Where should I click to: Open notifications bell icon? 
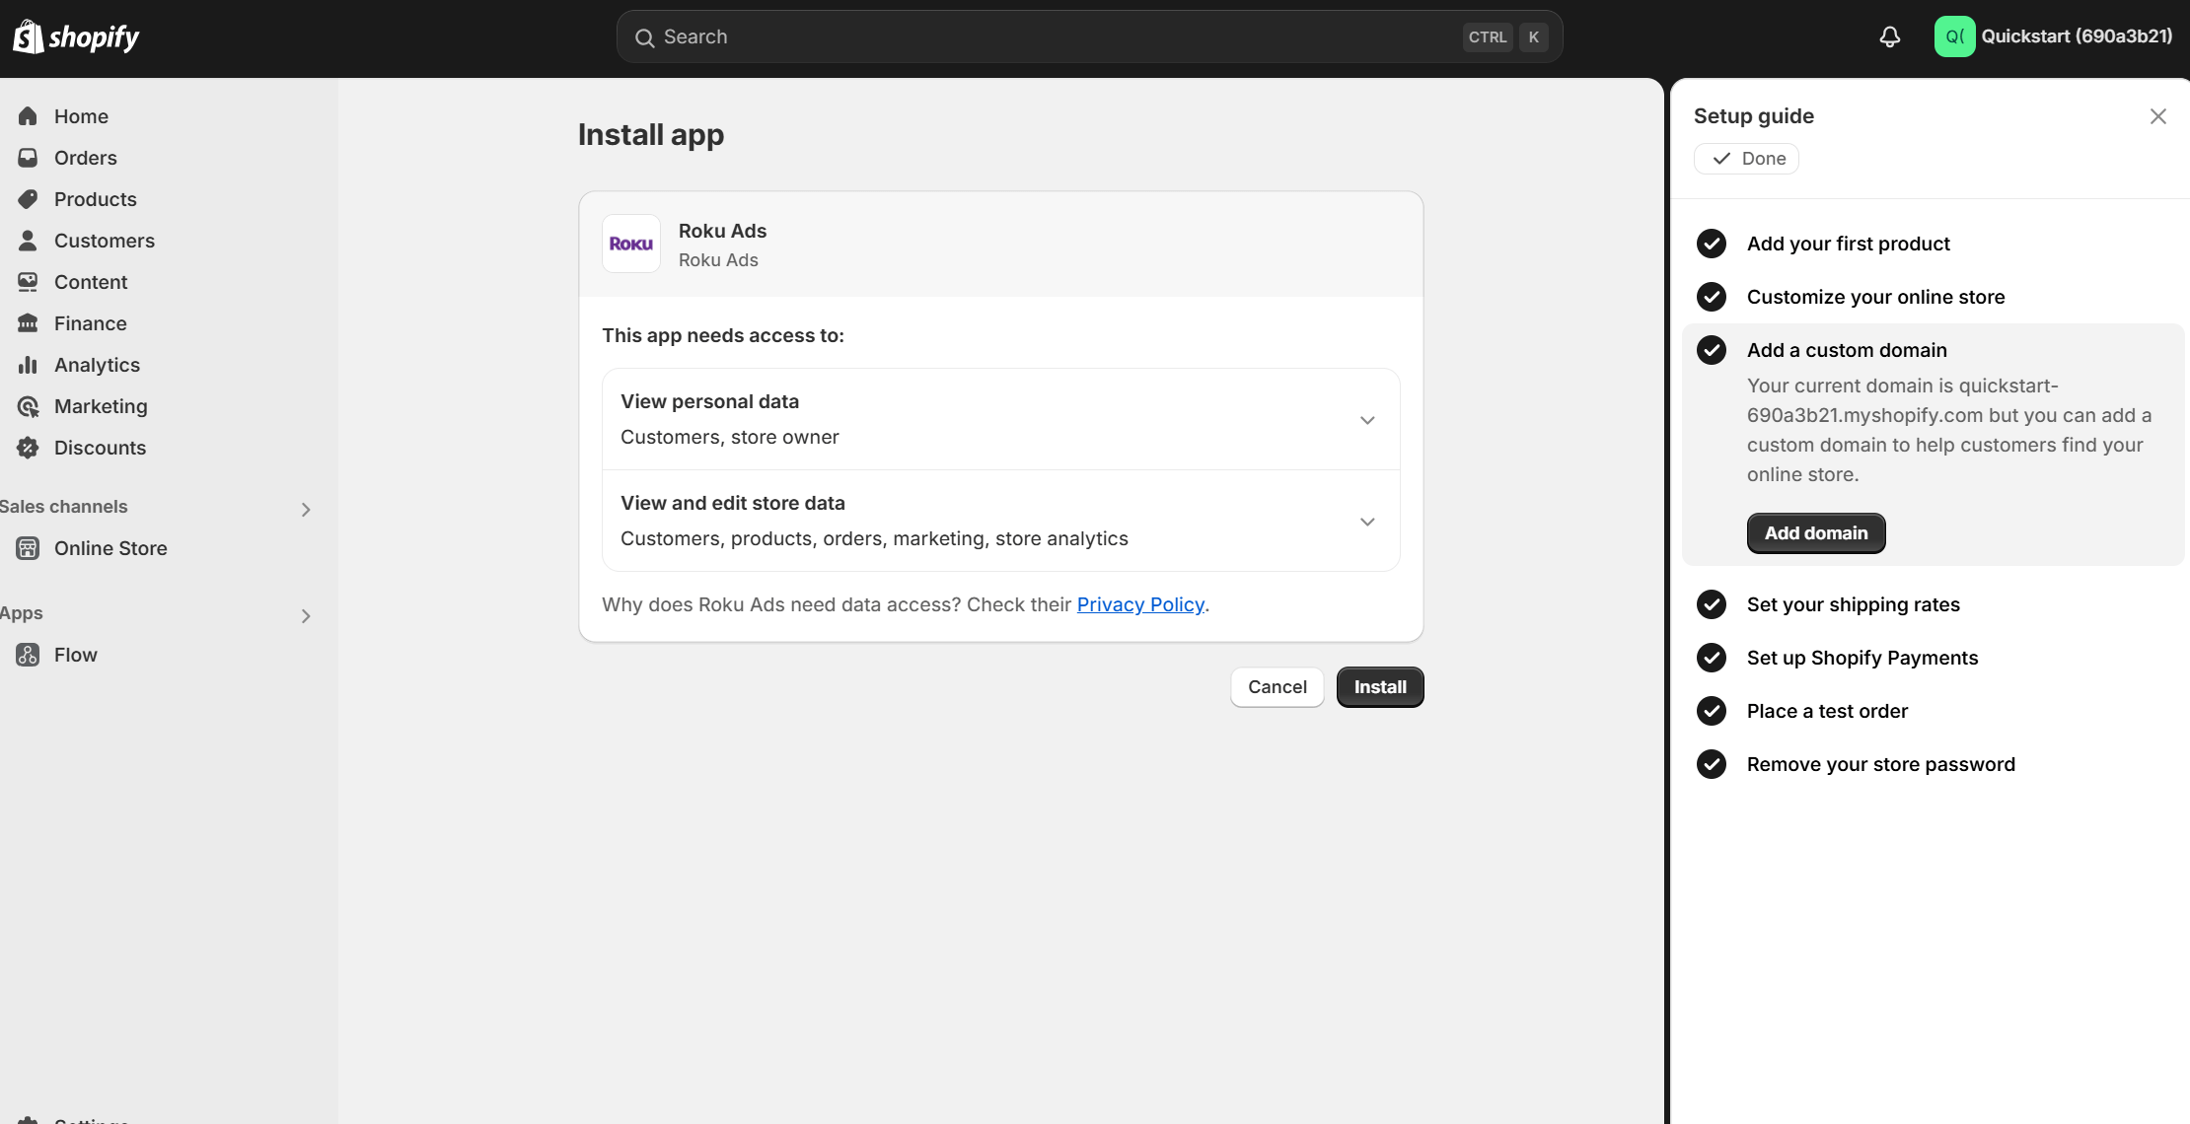1889,36
